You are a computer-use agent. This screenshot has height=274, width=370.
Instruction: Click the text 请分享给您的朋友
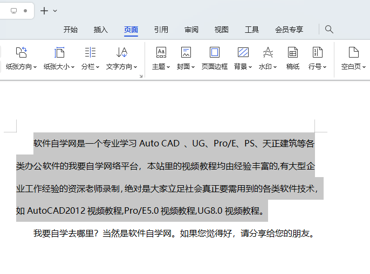coord(275,234)
